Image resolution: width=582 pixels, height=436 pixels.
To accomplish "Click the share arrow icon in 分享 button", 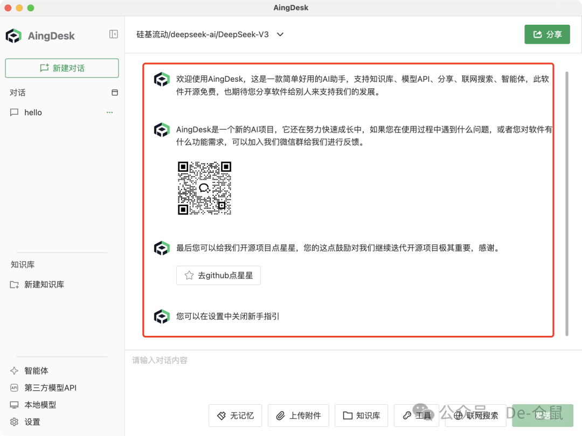I will pos(537,34).
